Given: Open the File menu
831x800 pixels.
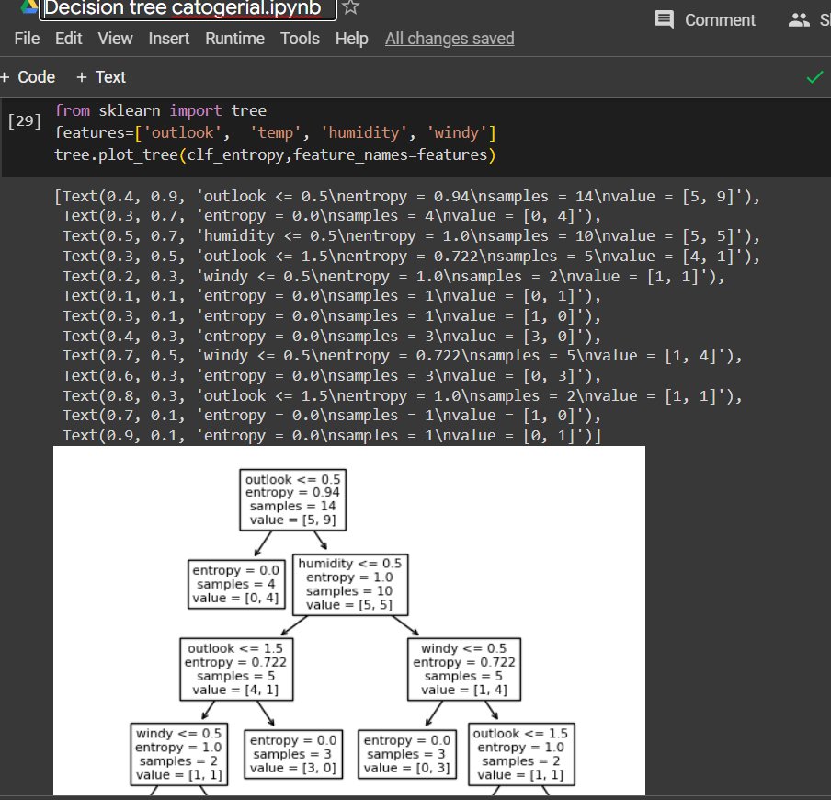Looking at the screenshot, I should [x=27, y=39].
